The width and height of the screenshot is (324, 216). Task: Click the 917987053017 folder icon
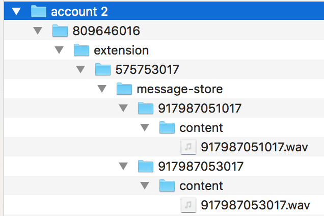pyautogui.click(x=146, y=166)
